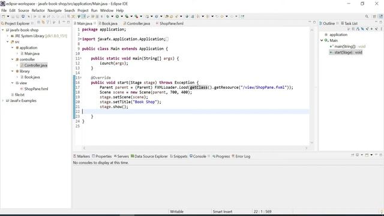The height and width of the screenshot is (216, 384).
Task: Click the Run External Tools toolbar icon
Action: [x=136, y=16]
